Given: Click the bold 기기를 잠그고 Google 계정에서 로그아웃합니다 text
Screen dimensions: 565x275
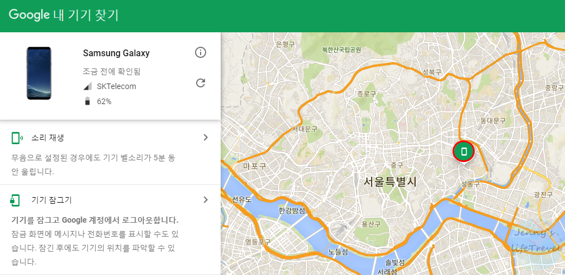Looking at the screenshot, I should pyautogui.click(x=95, y=220).
